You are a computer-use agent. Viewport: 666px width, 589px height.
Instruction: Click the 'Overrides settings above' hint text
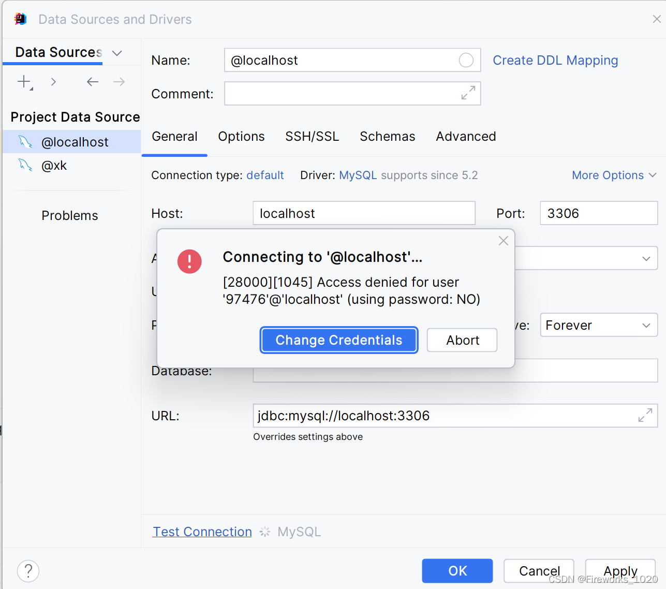[x=308, y=437]
